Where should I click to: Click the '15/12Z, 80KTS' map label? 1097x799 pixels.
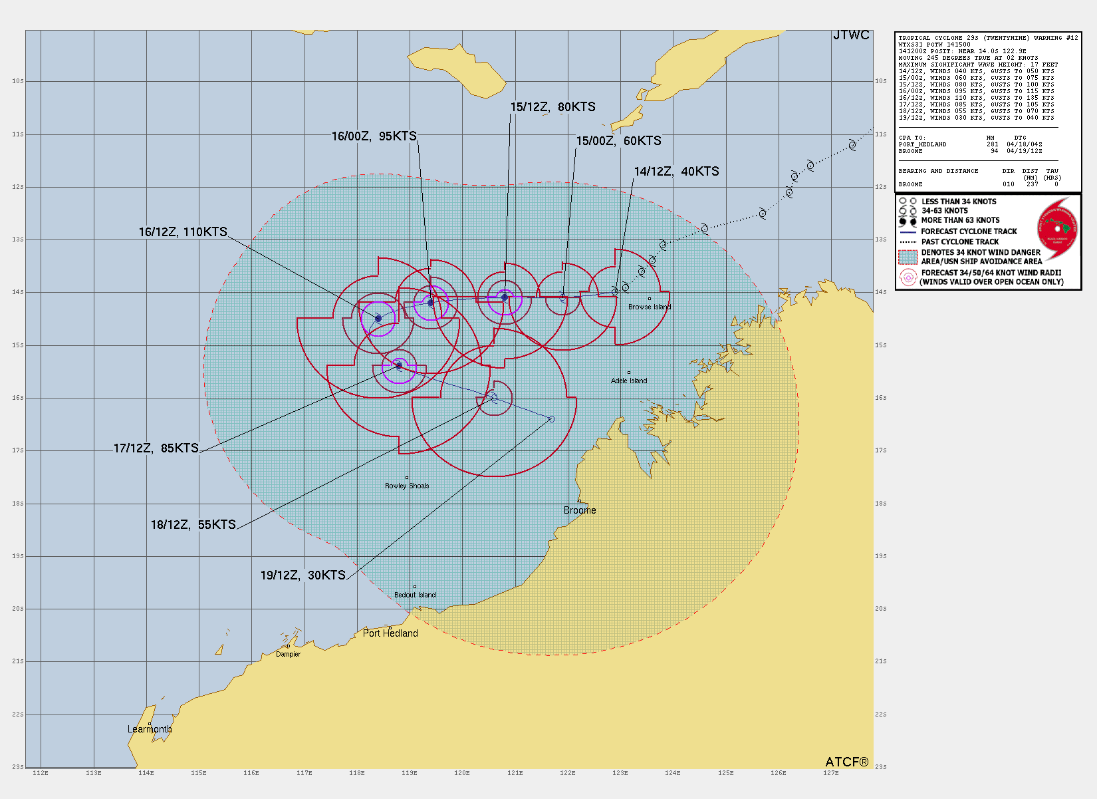(552, 107)
